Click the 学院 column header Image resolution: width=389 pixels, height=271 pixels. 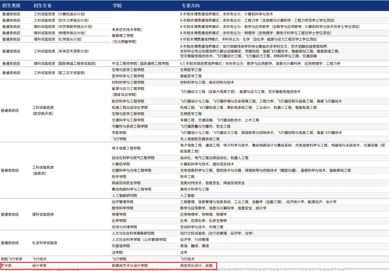(x=117, y=5)
